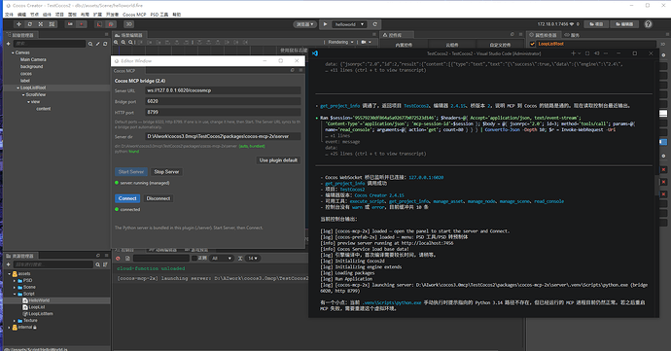Viewport: 671px width, 351px height.
Task: Click the Stop Server button
Action: click(x=166, y=172)
